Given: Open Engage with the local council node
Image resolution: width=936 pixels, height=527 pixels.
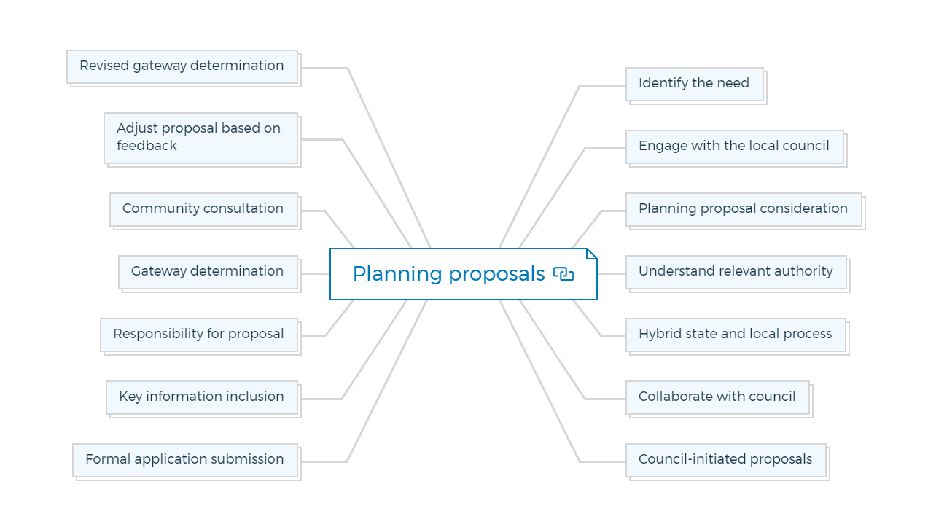Looking at the screenshot, I should [x=735, y=147].
